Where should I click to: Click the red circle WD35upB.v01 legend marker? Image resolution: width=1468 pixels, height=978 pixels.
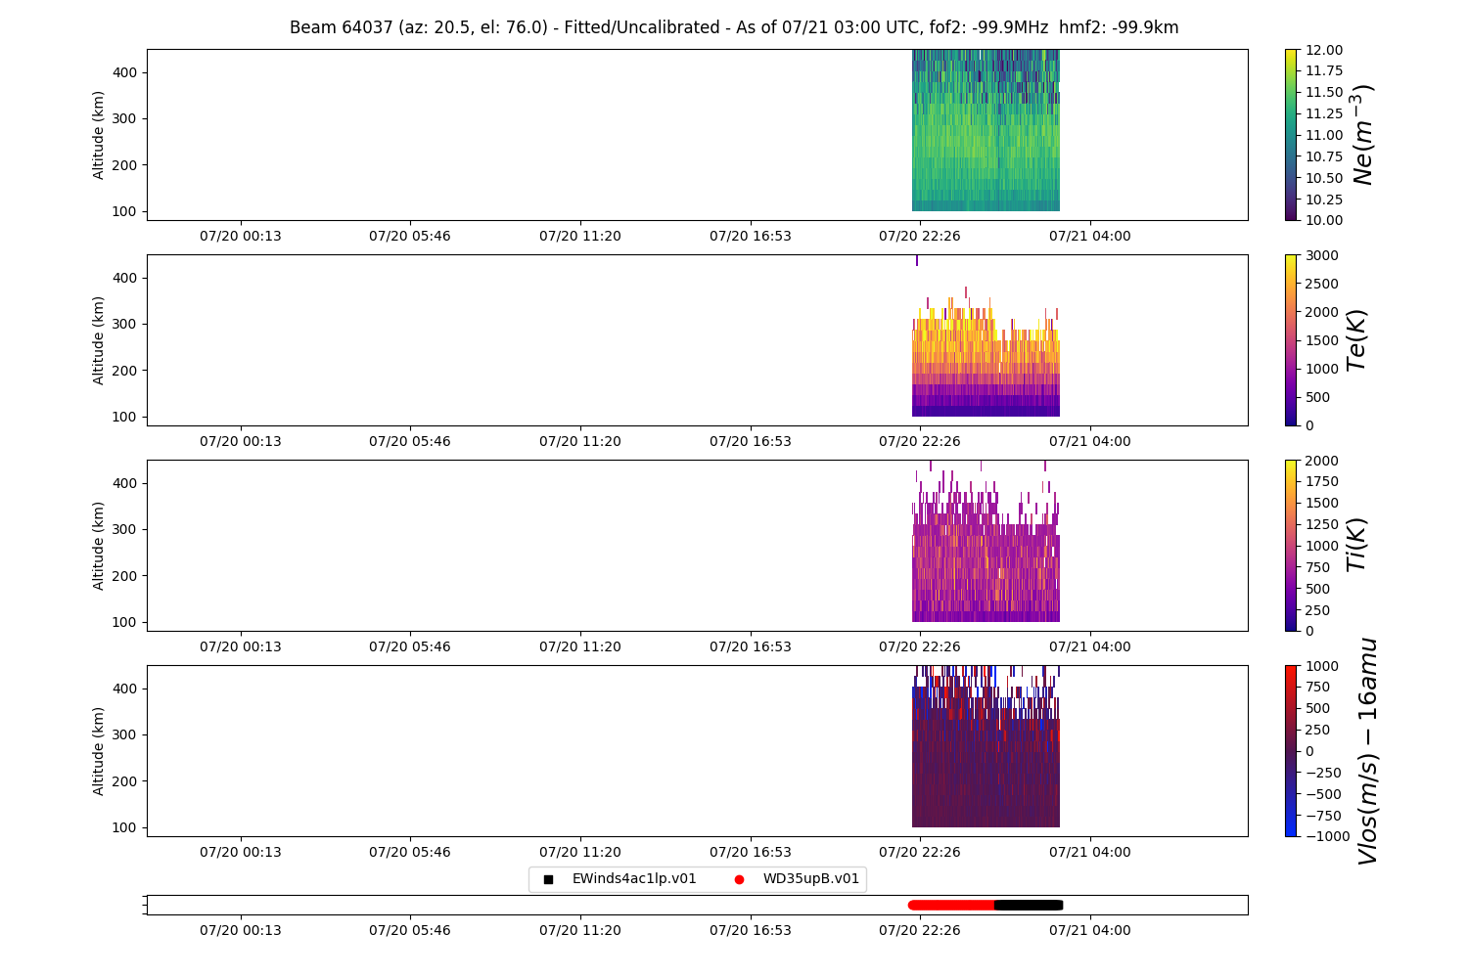coord(739,879)
